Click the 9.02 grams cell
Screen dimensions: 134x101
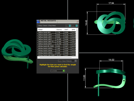60,37
